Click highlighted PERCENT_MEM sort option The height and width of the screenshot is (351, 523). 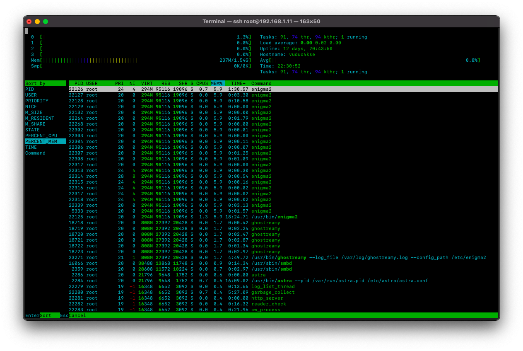click(x=41, y=141)
